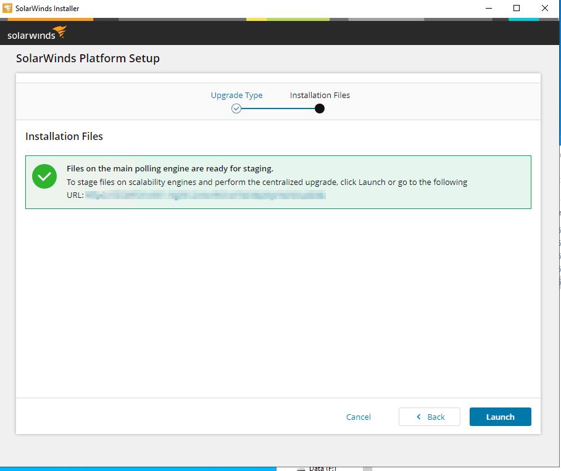This screenshot has height=471, width=561.
Task: Click the current Installation Files step dot
Action: (x=320, y=109)
